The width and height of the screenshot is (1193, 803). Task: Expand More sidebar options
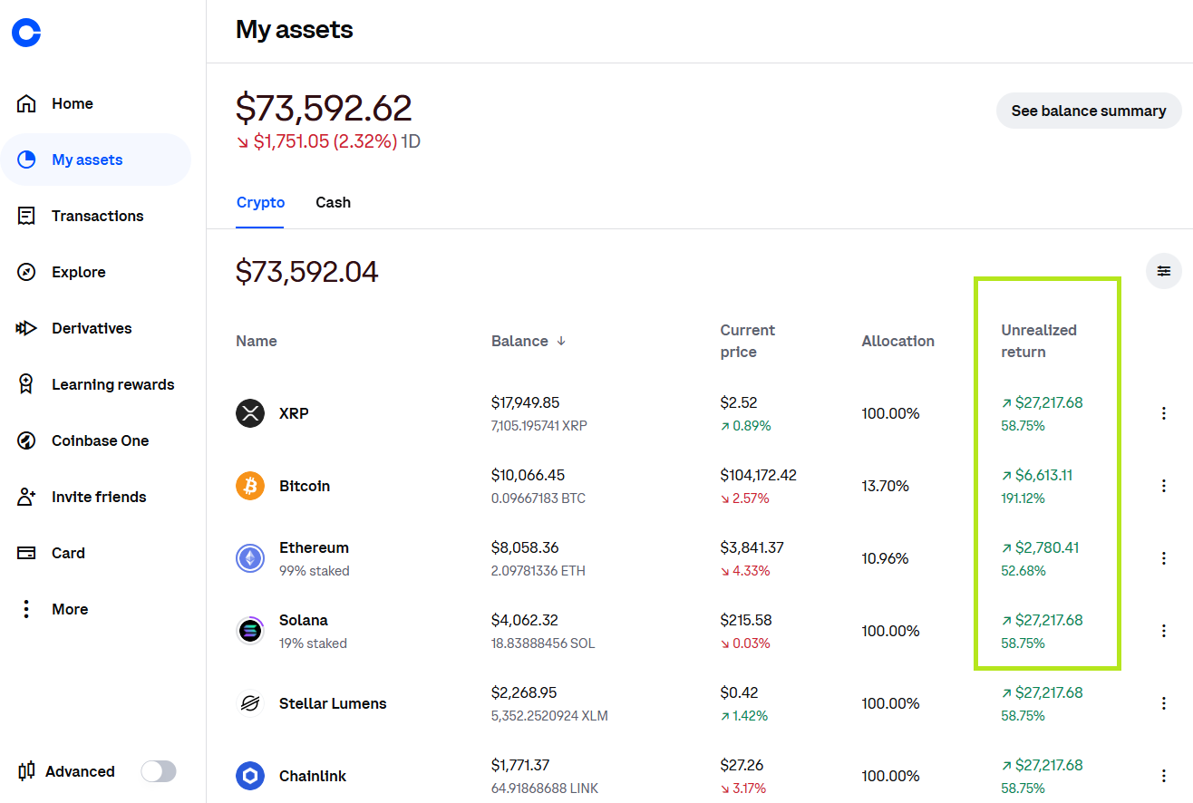click(70, 609)
